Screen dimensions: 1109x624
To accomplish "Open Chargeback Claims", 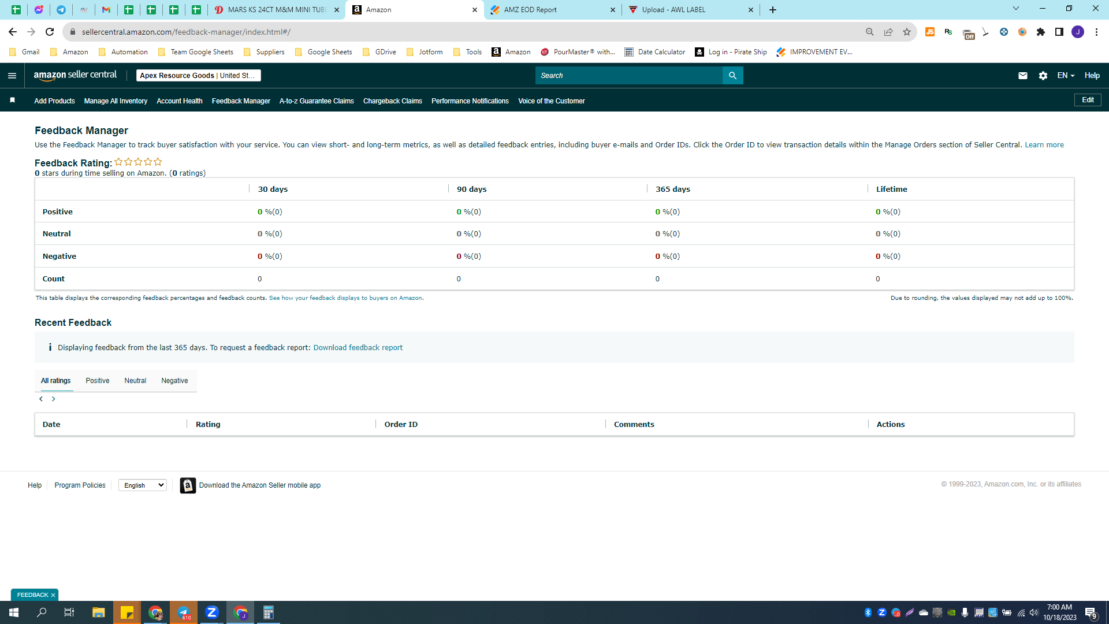I will [393, 101].
